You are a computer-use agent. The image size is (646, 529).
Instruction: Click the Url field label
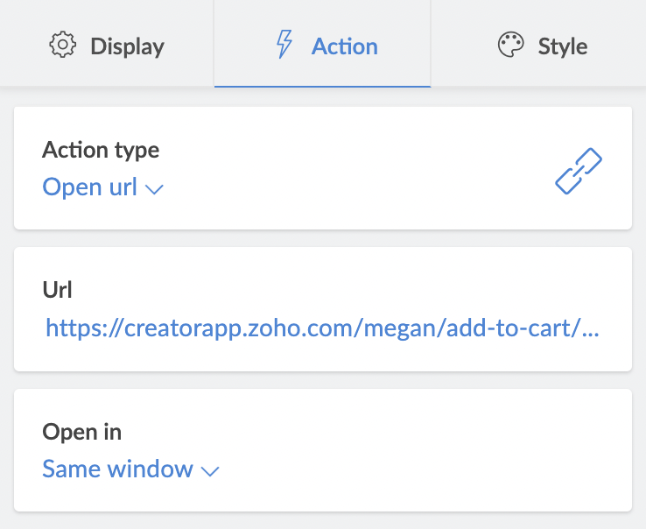point(57,289)
